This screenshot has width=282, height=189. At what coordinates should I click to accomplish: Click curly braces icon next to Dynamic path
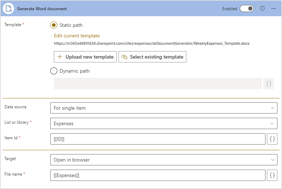tap(269, 84)
